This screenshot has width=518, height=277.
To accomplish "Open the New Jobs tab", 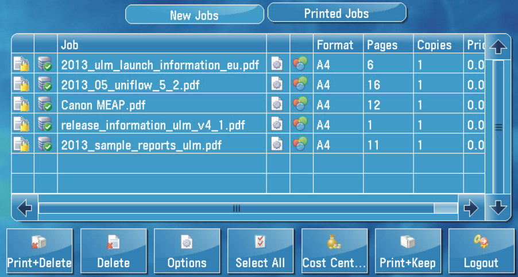I will (194, 15).
